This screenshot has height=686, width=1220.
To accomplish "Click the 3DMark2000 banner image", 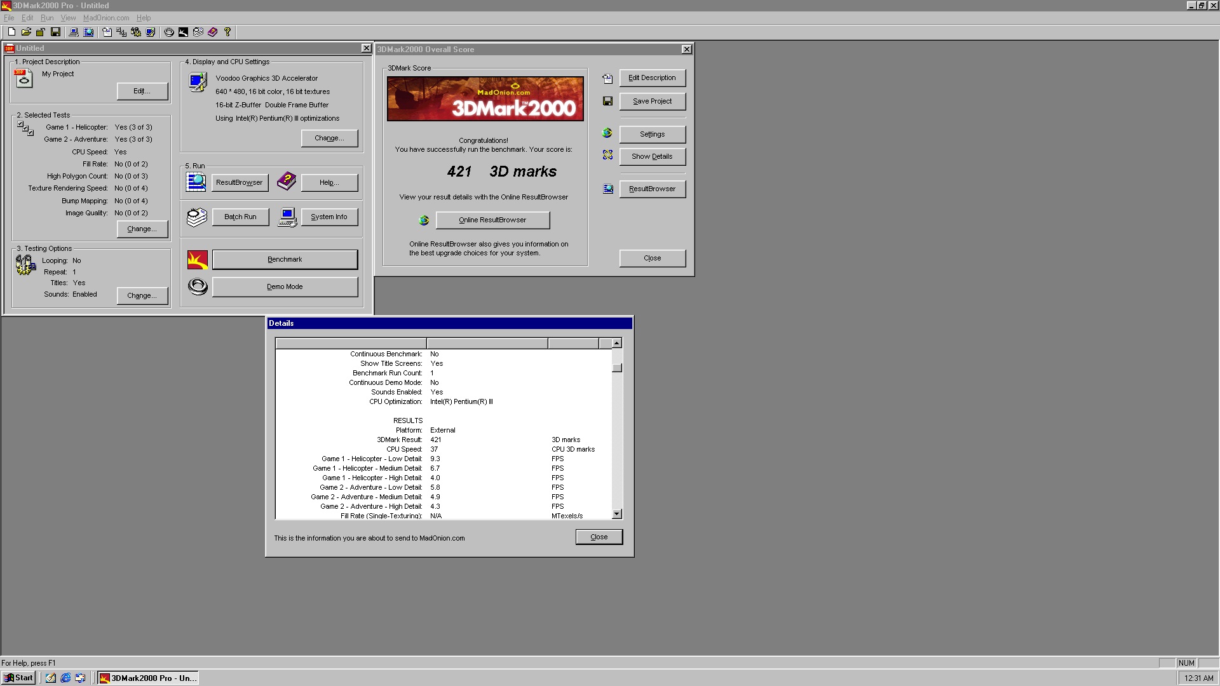I will pyautogui.click(x=485, y=99).
